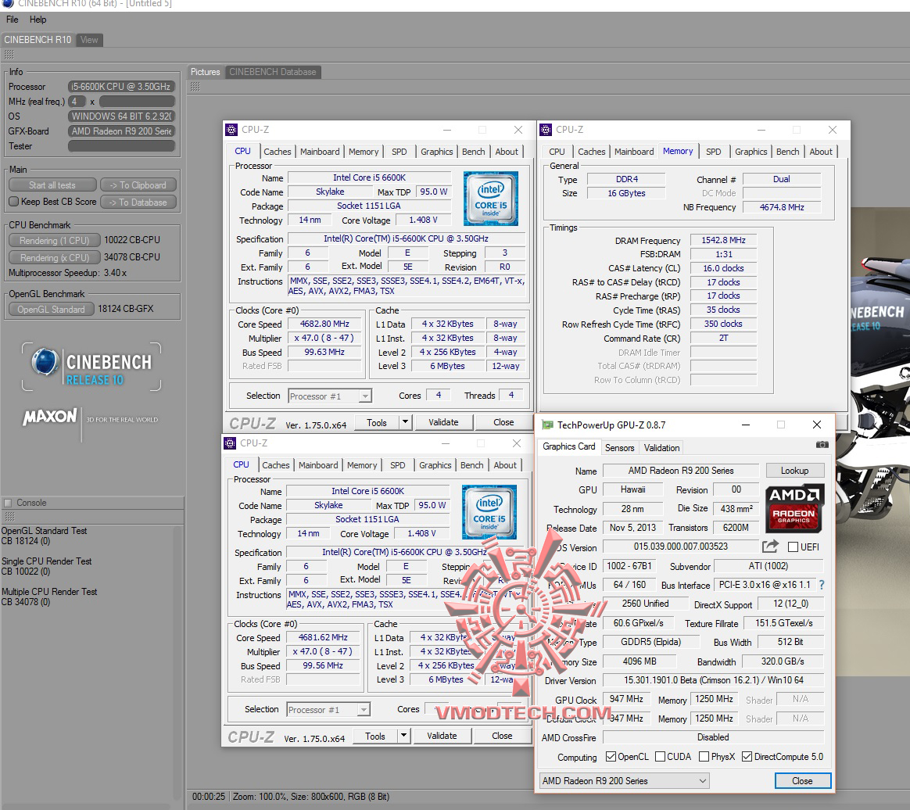Click 'Multiple CPU Render Test' console line
Image resolution: width=910 pixels, height=810 pixels.
49,591
